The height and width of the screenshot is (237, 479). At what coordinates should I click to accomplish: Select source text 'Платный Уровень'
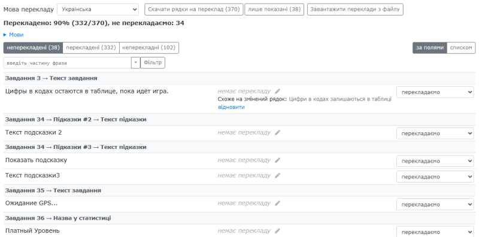(32, 231)
